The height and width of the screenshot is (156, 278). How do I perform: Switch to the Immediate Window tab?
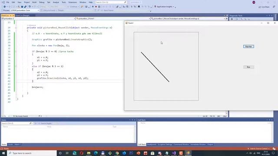[198, 144]
